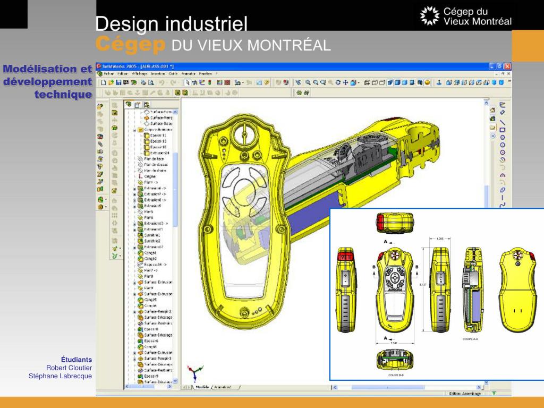Click the viewport horizontal scrollbar thumb
This screenshot has width=544, height=408.
point(388,387)
